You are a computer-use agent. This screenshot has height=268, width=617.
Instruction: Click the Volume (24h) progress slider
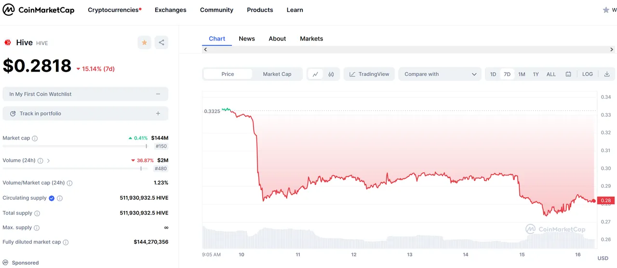[x=75, y=168]
